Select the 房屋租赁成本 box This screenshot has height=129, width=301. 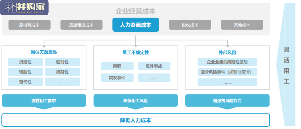point(82,25)
